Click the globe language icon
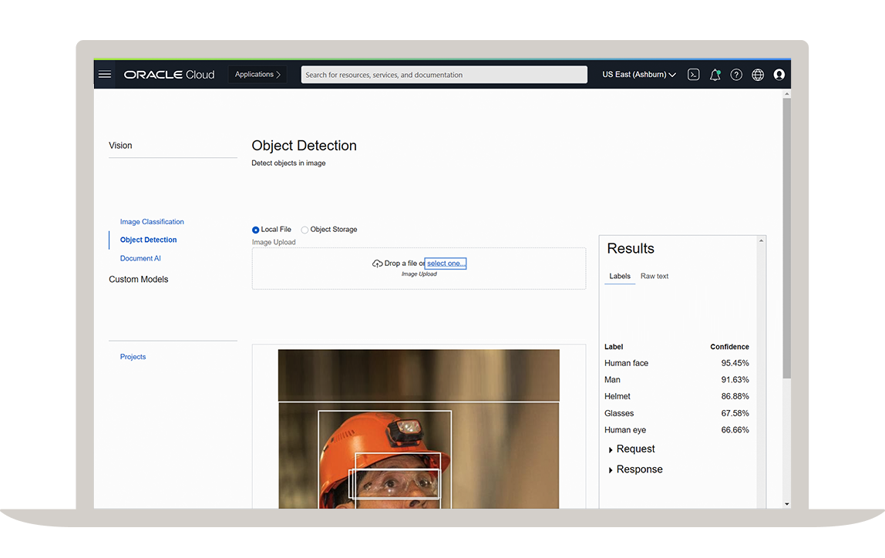The height and width of the screenshot is (558, 885). click(x=758, y=75)
